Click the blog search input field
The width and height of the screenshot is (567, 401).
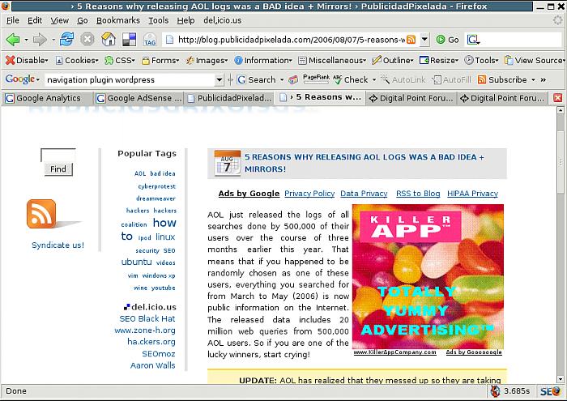(58, 155)
